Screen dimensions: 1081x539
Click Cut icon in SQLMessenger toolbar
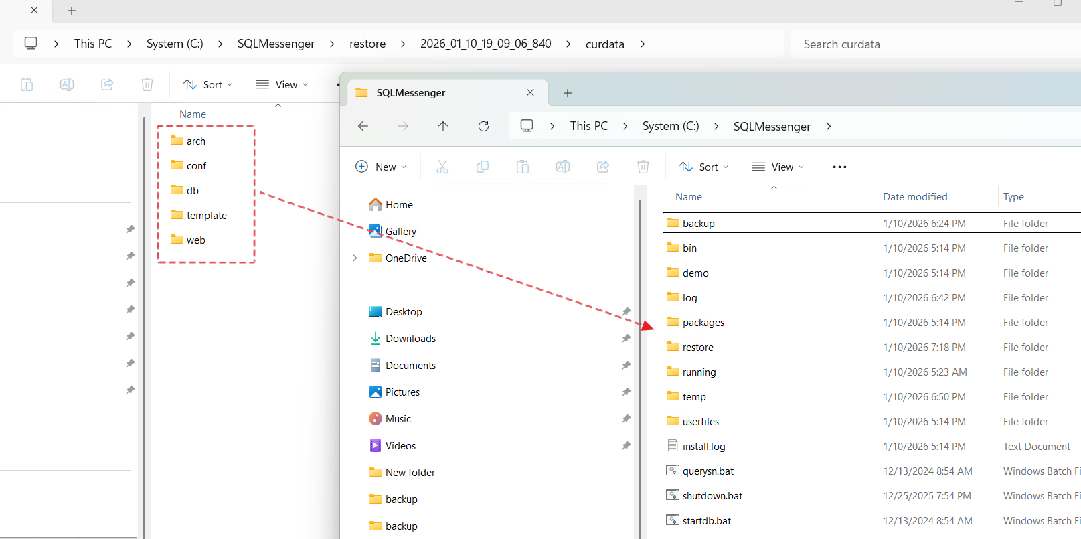[x=442, y=167]
